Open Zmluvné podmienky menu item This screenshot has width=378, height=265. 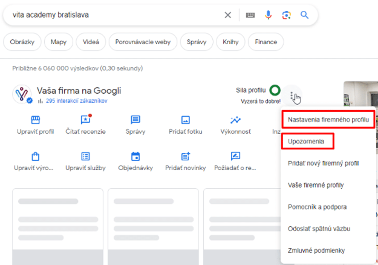[316, 250]
